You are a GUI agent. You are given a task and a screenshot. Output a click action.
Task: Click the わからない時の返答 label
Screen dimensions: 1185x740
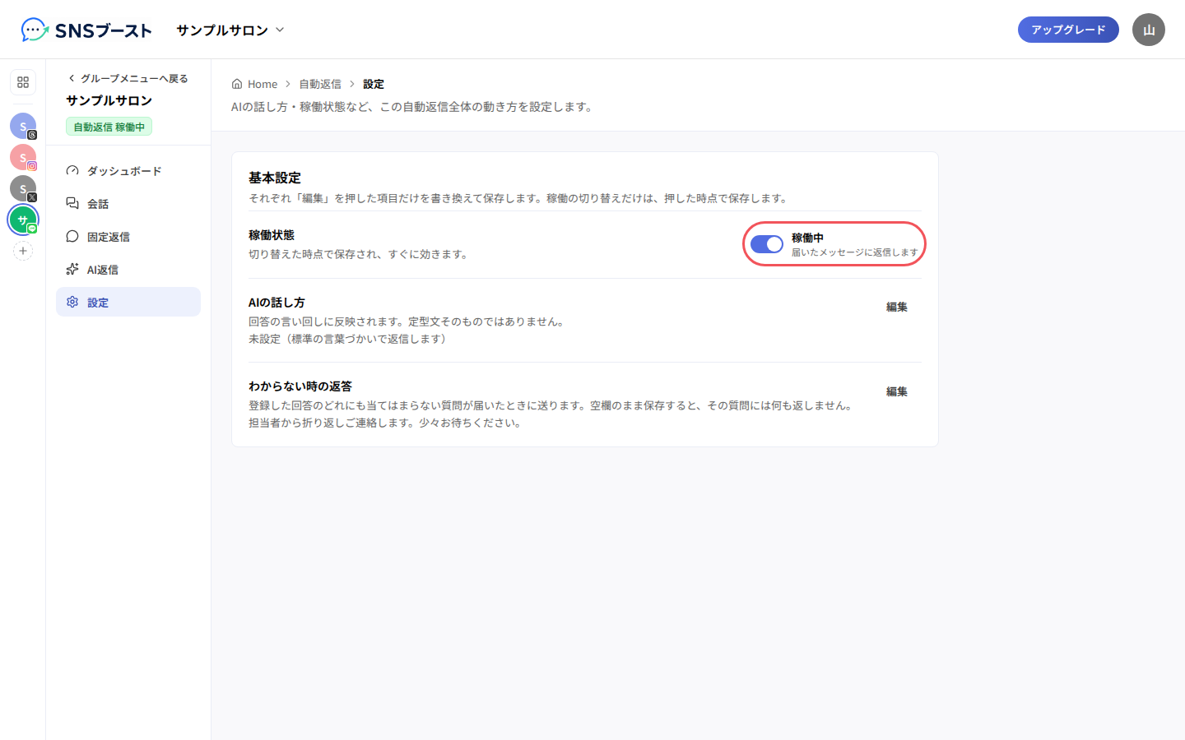pyautogui.click(x=300, y=386)
